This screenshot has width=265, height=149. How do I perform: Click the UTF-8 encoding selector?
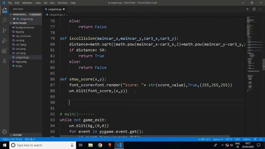[x=229, y=139]
